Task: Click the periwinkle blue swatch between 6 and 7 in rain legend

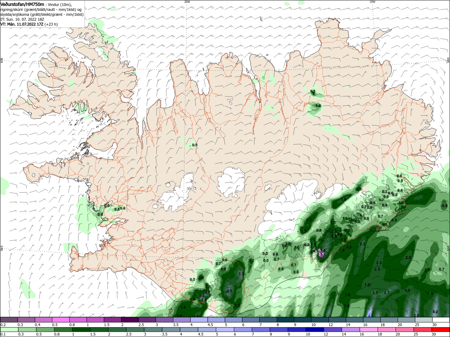Action: point(243,330)
